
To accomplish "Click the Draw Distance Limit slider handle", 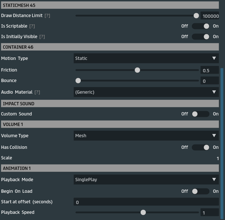I will pos(196,16).
